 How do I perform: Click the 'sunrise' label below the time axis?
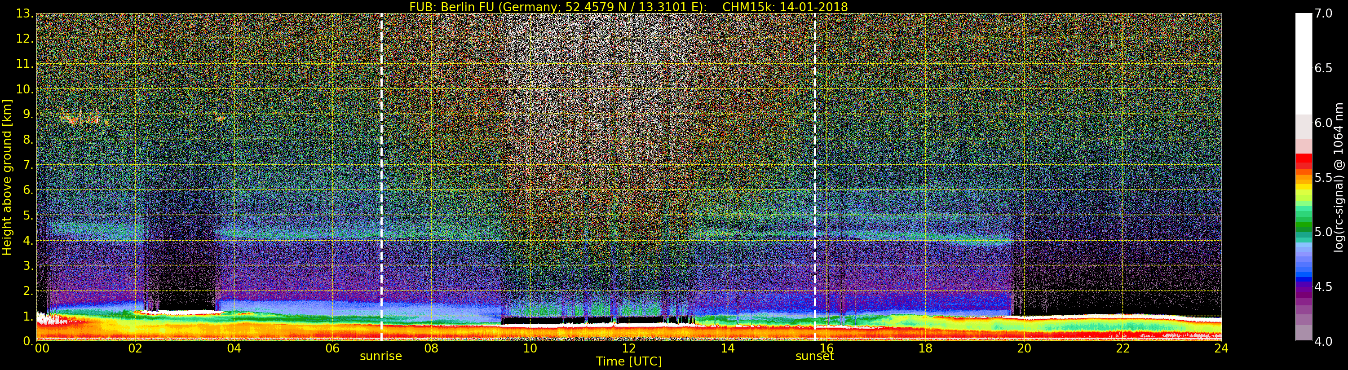coord(380,357)
